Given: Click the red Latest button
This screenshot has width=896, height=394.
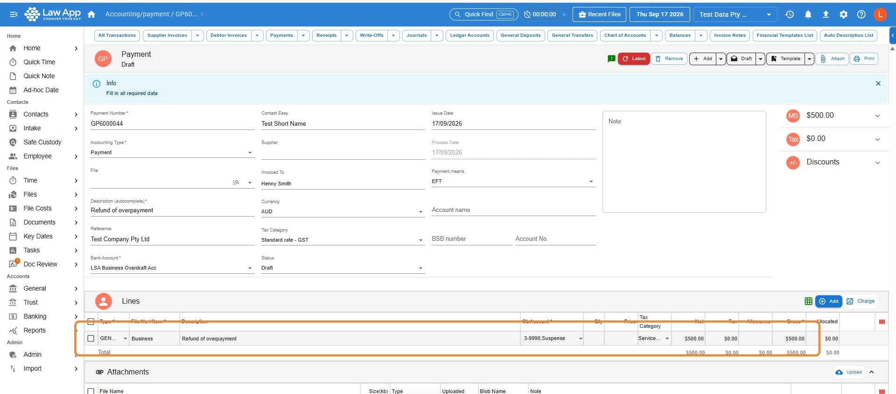Looking at the screenshot, I should pos(634,59).
